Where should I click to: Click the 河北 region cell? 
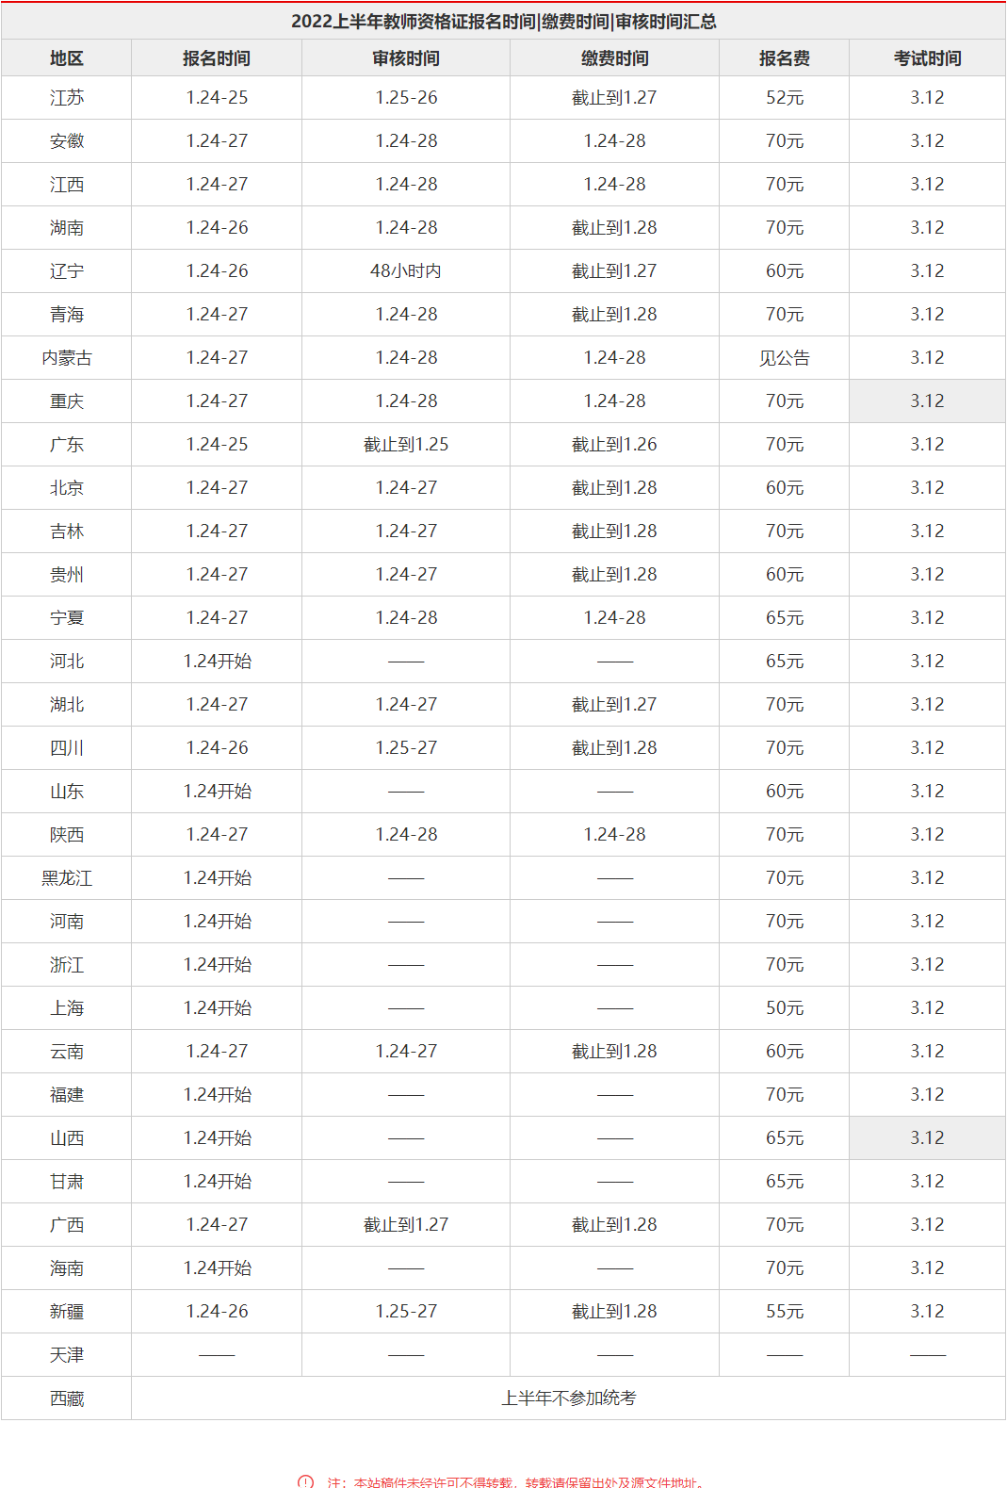[x=67, y=662]
